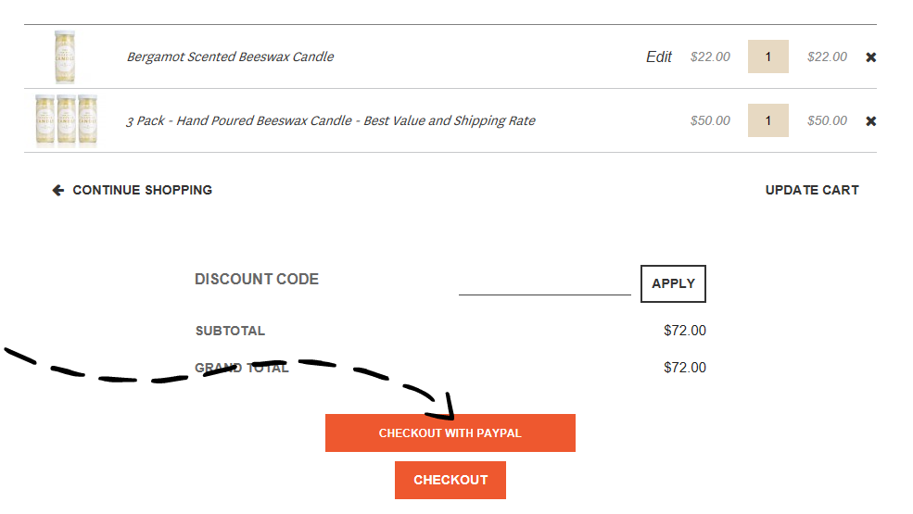Select the Bergamot candle quantity field
Viewport: 913px width, 514px height.
click(x=768, y=56)
